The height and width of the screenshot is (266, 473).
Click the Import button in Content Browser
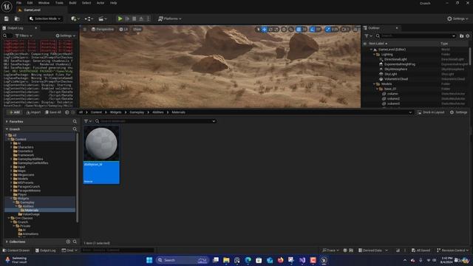click(x=33, y=112)
